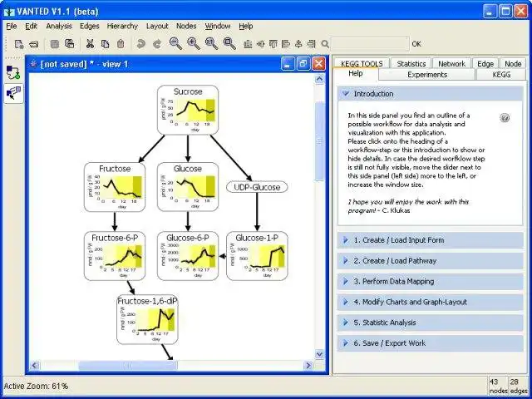532x399 pixels.
Task: Select the selection mode tool in left sidebar
Action: [13, 93]
